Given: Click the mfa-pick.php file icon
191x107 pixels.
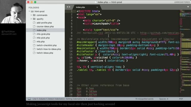Looking at the screenshot, I should pos(34,38).
